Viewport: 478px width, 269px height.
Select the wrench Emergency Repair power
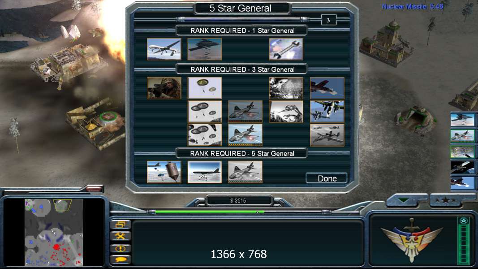286,49
